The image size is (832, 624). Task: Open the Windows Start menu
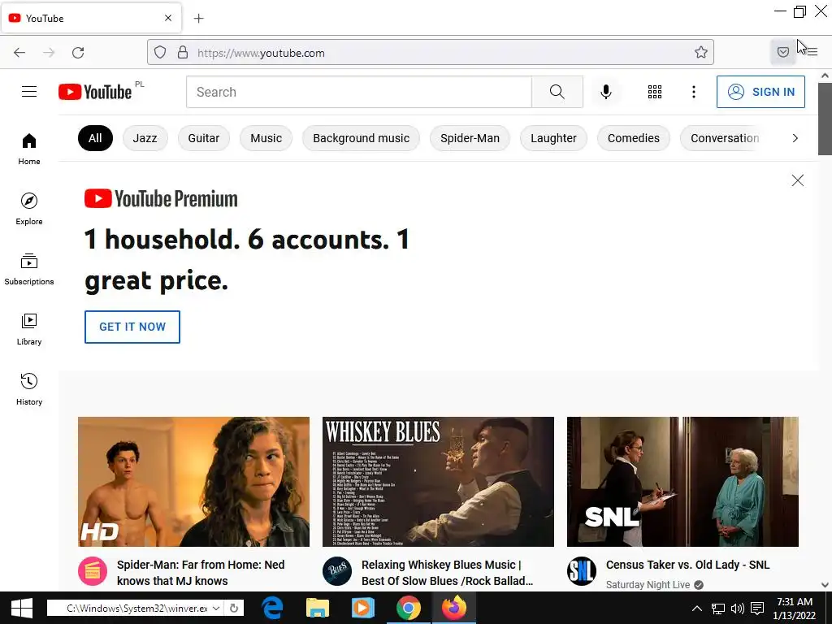(22, 608)
